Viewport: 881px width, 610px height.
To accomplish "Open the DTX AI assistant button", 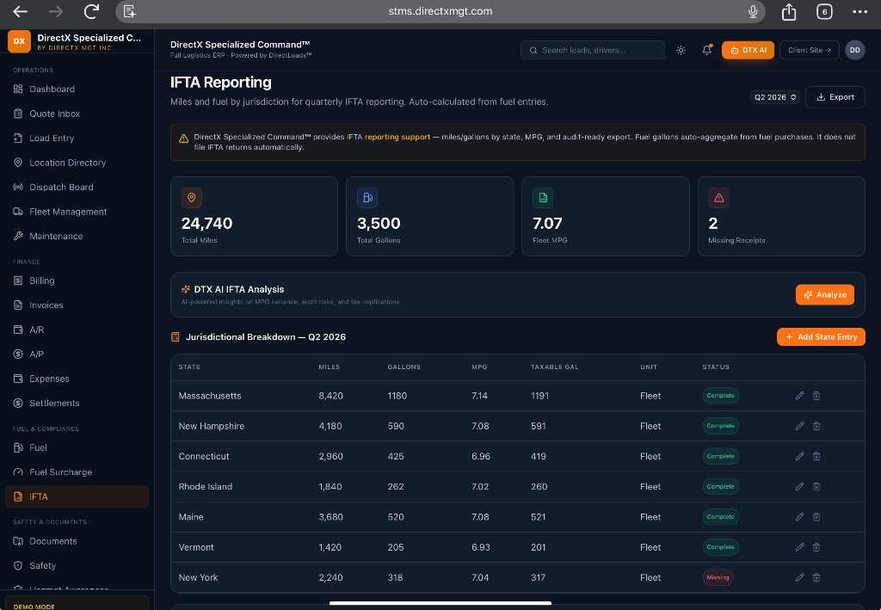I will 748,50.
